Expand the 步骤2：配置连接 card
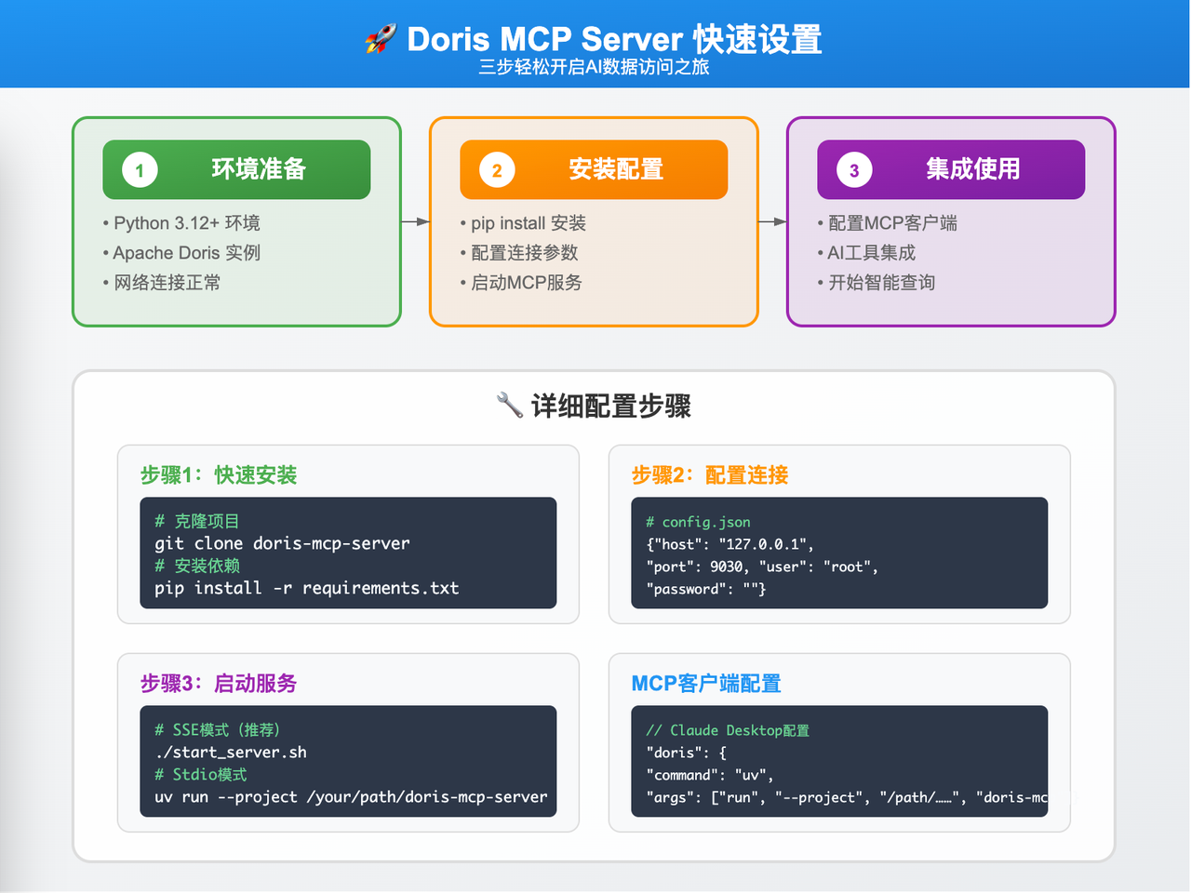Image resolution: width=1191 pixels, height=893 pixels. click(x=838, y=534)
